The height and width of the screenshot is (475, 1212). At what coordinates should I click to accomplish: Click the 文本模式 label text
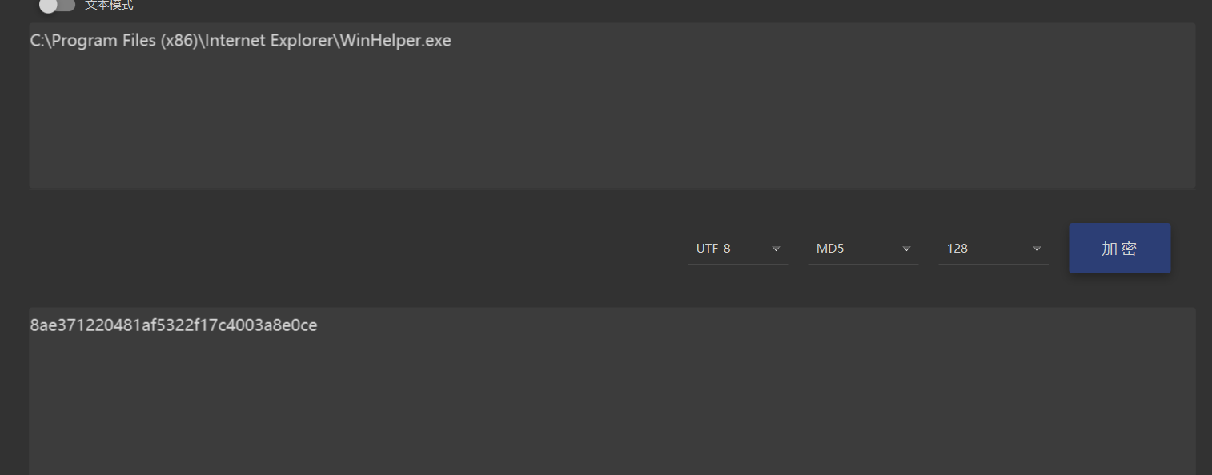[109, 5]
